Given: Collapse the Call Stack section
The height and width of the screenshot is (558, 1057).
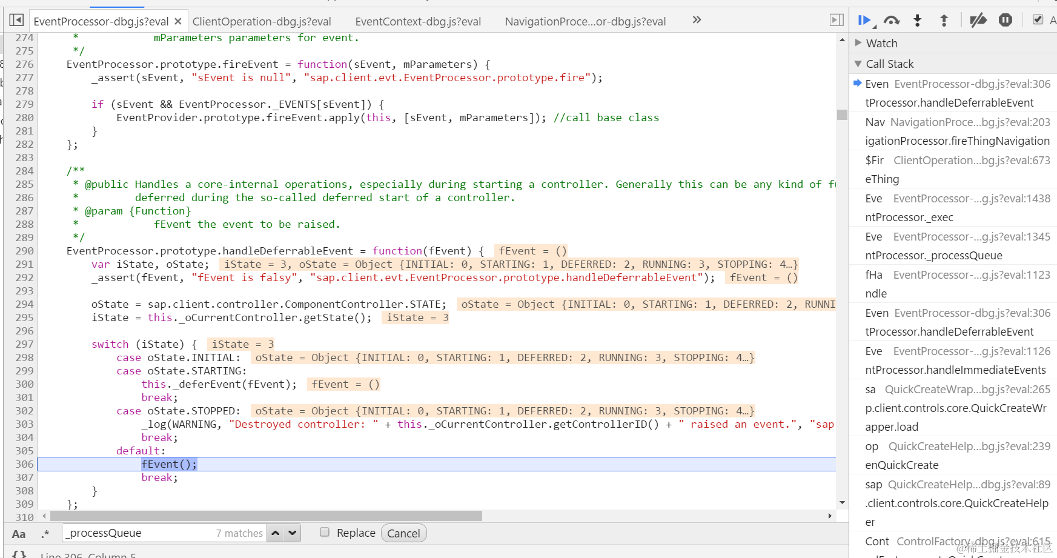Looking at the screenshot, I should tap(953, 64).
